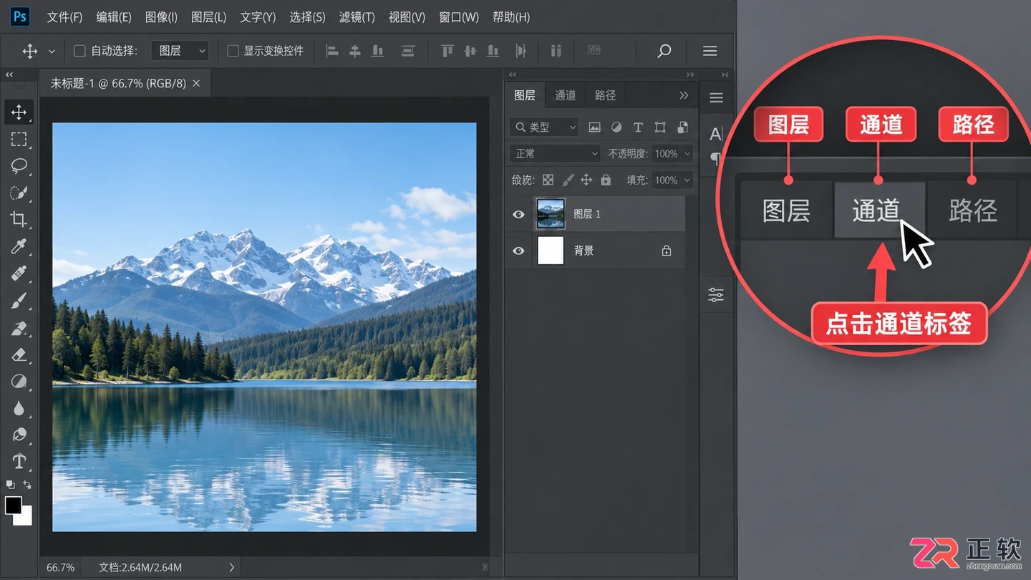Hide the 背景 layer eye

pos(518,251)
